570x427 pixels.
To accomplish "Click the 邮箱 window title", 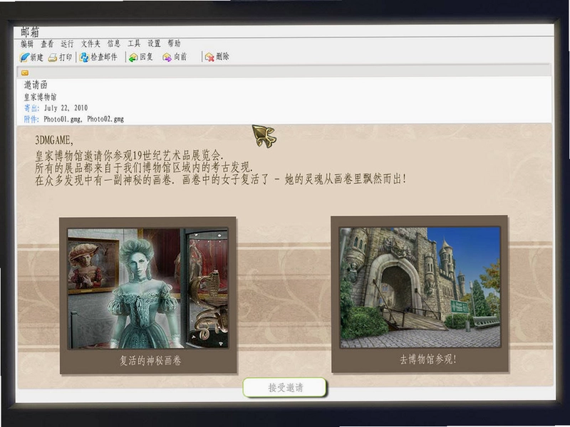I will pyautogui.click(x=30, y=32).
